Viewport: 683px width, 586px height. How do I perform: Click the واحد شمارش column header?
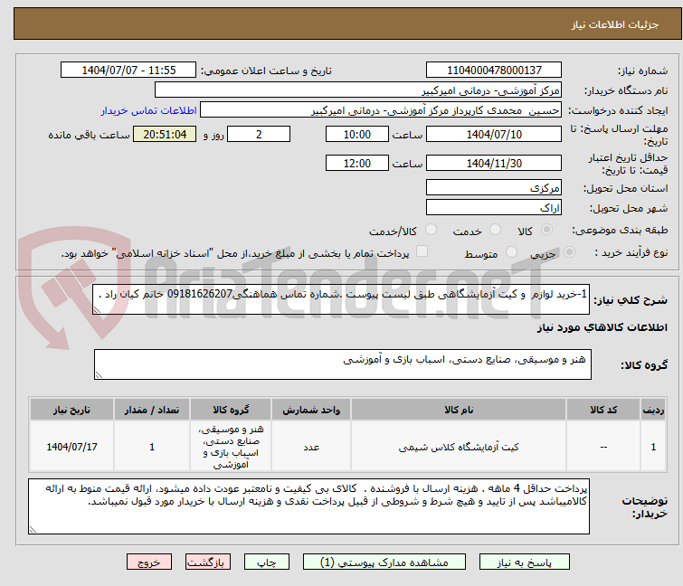tap(311, 410)
